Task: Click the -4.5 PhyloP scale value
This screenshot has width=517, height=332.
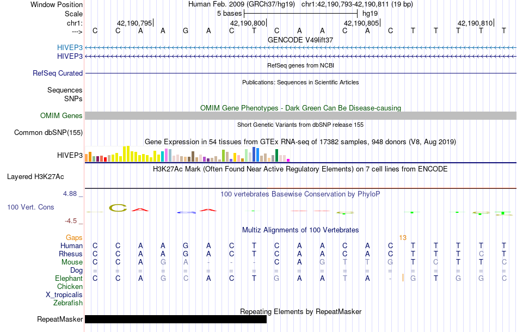Action: point(71,221)
